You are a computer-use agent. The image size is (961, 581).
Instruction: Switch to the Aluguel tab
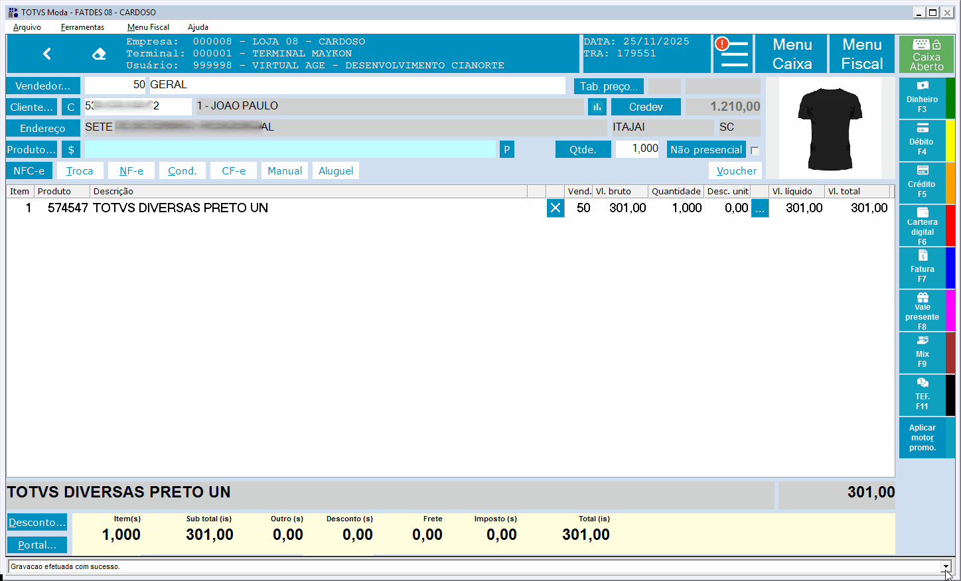pyautogui.click(x=336, y=170)
